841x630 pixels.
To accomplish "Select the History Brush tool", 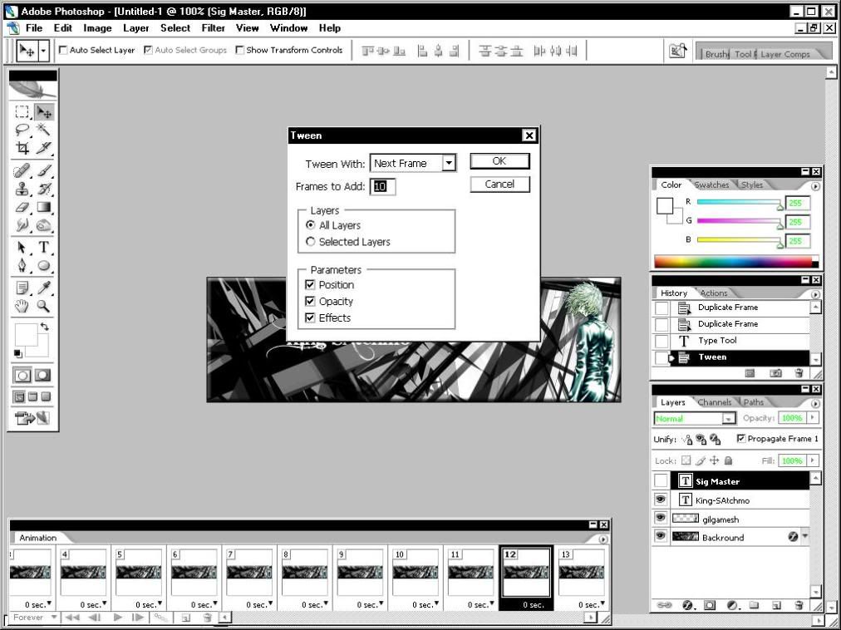I will click(44, 189).
